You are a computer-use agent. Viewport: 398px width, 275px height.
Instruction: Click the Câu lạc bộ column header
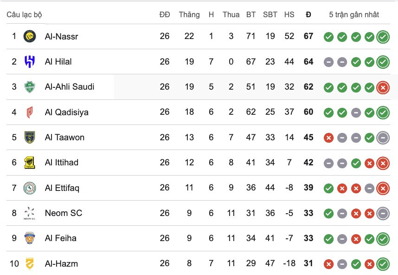tap(23, 14)
